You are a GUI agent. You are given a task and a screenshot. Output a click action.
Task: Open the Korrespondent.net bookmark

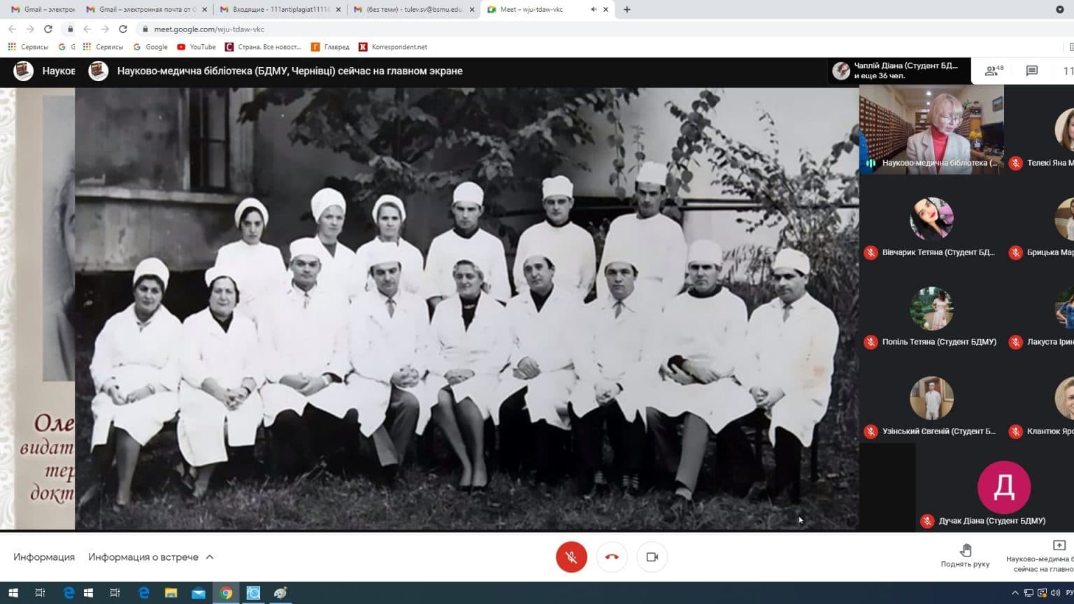[392, 47]
